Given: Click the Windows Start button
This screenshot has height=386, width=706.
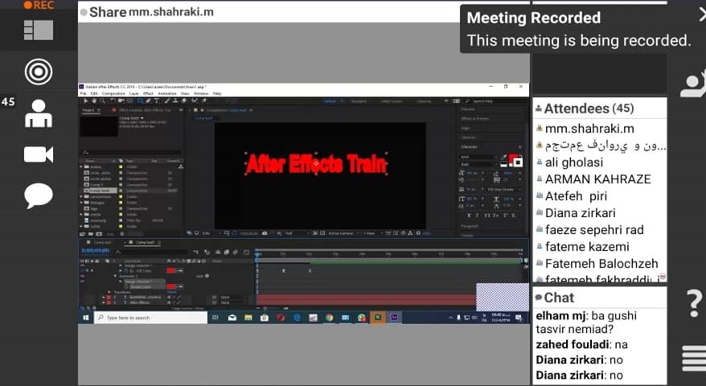Looking at the screenshot, I should pyautogui.click(x=85, y=318).
